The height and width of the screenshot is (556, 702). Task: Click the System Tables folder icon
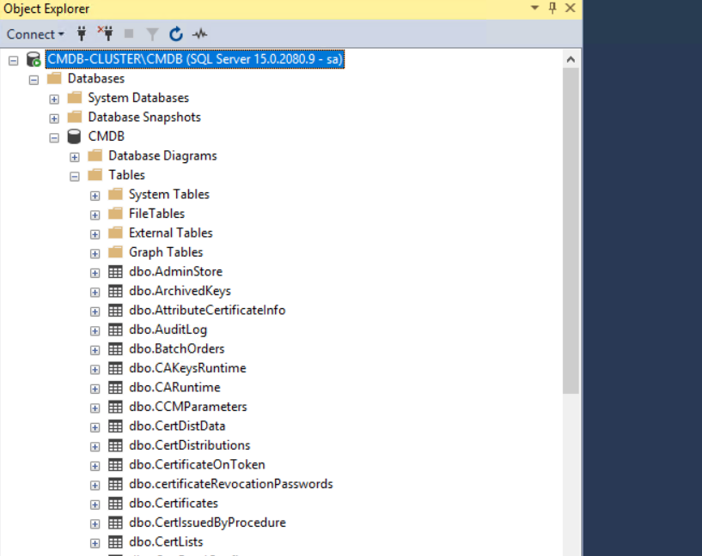tap(115, 195)
